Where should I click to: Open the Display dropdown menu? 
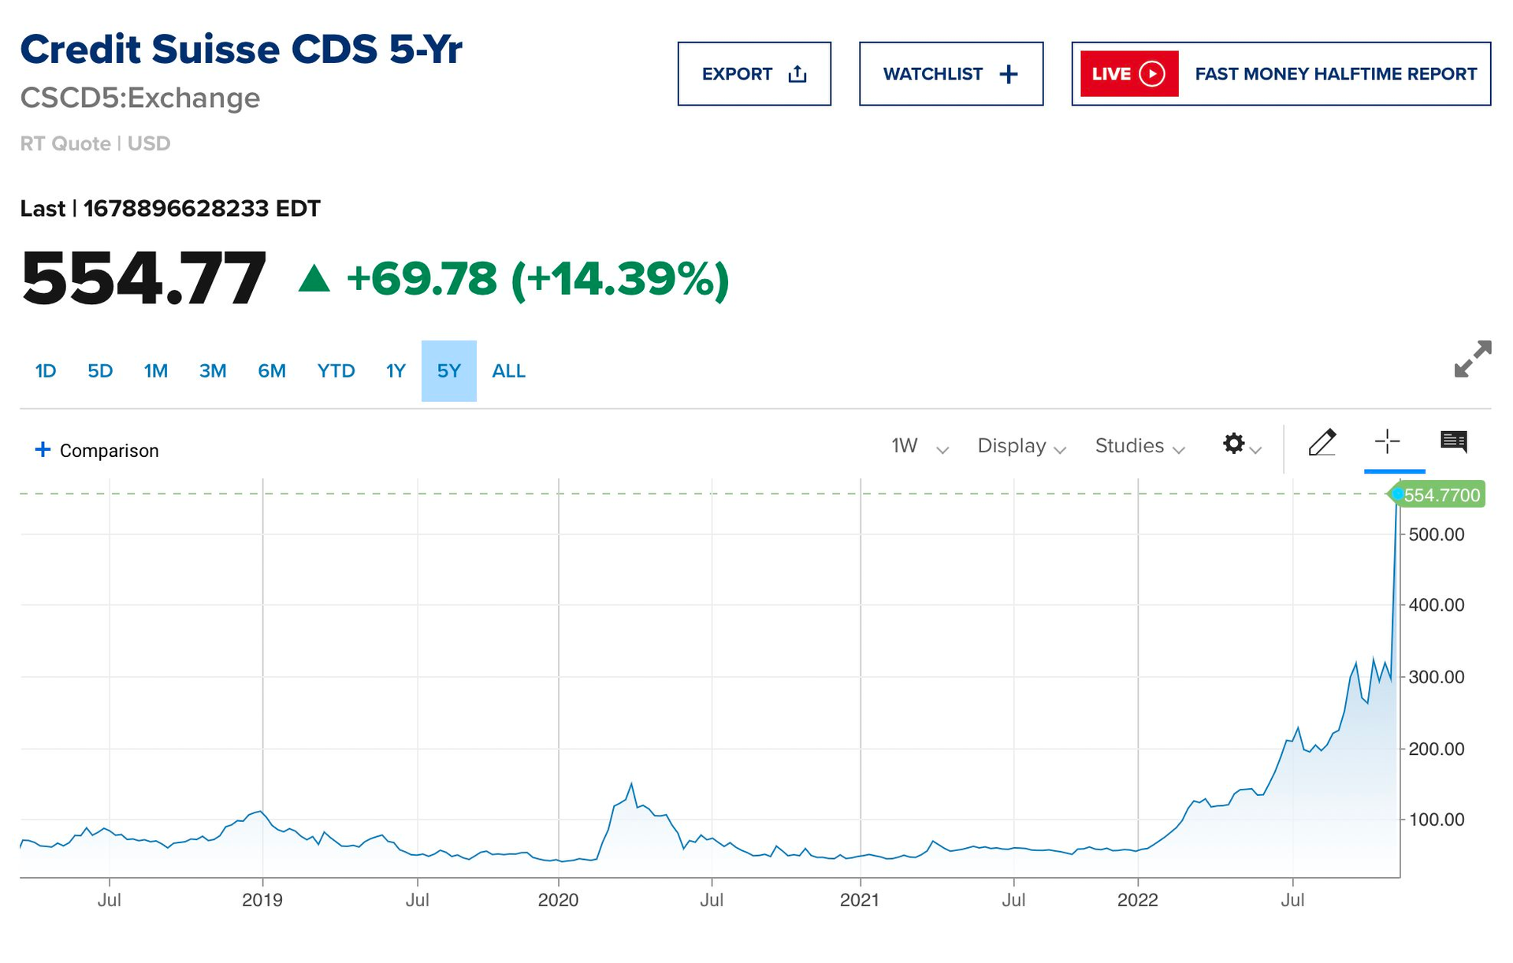(x=1021, y=447)
